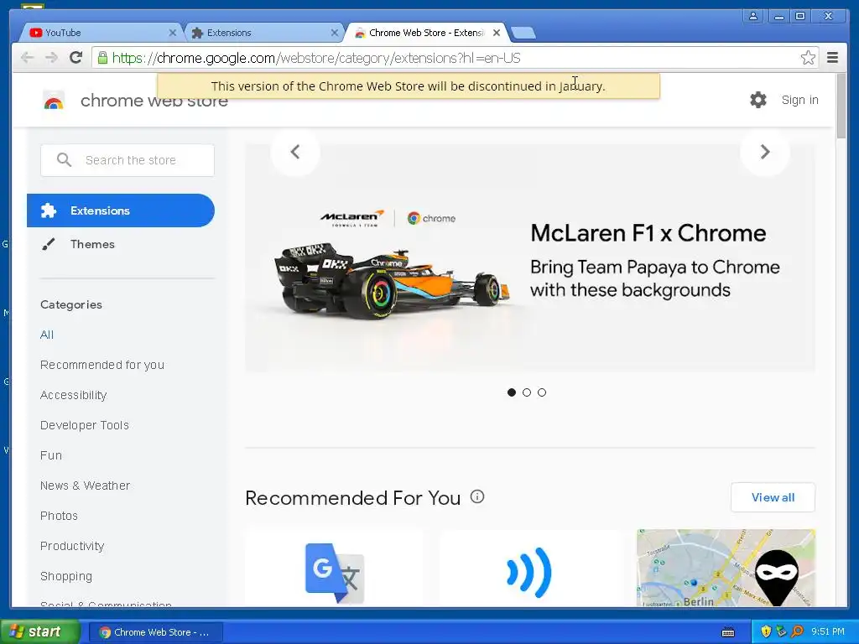This screenshot has width=859, height=644.
Task: Click the Search the store field
Action: pyautogui.click(x=128, y=160)
